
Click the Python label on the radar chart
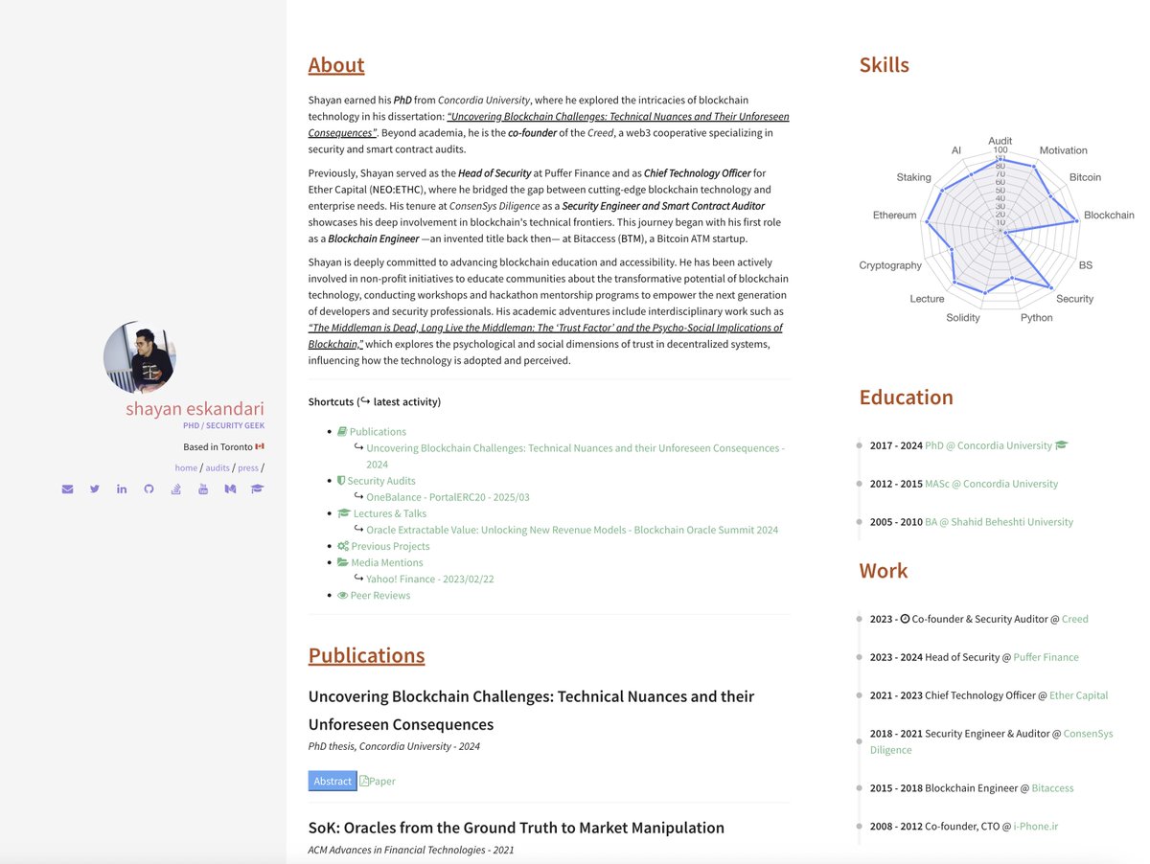click(x=1036, y=318)
